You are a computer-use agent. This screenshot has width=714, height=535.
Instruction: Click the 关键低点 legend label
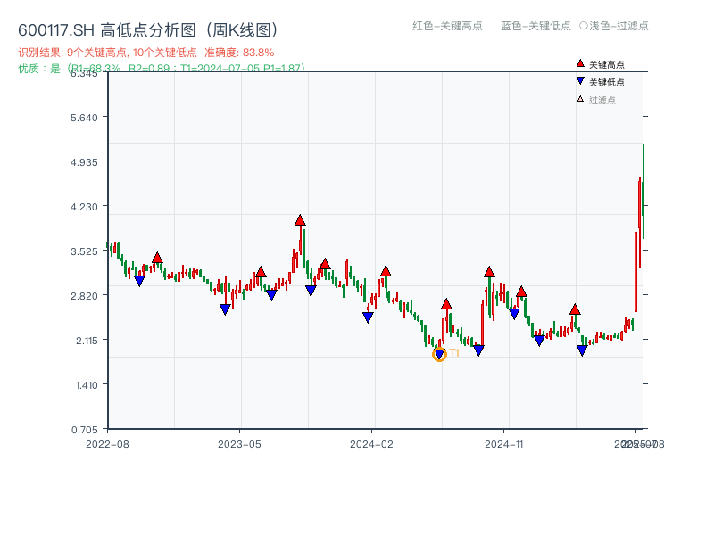[x=607, y=82]
